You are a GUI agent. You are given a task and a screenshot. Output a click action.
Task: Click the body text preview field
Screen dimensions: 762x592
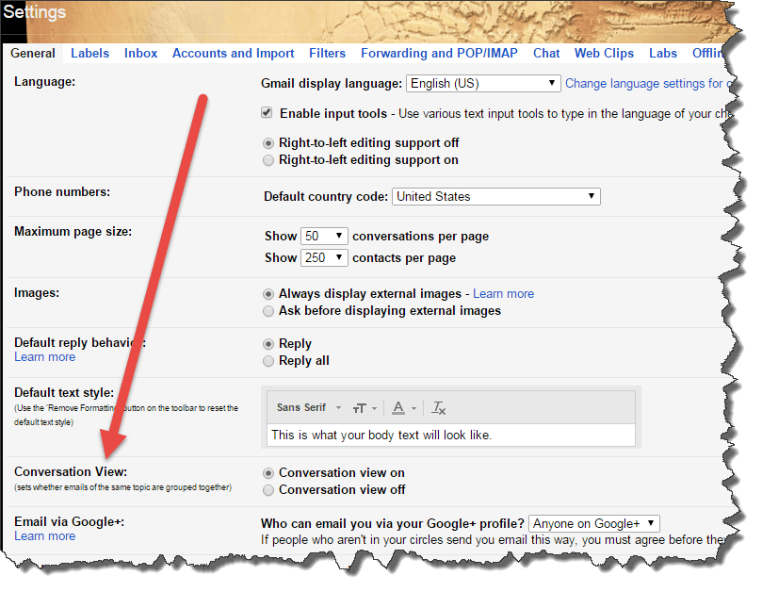coord(450,436)
